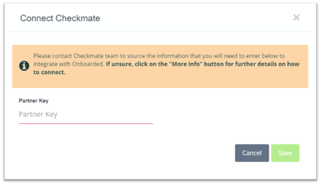Click the bold "More Info" text in banner
The height and width of the screenshot is (185, 321).
pyautogui.click(x=186, y=64)
